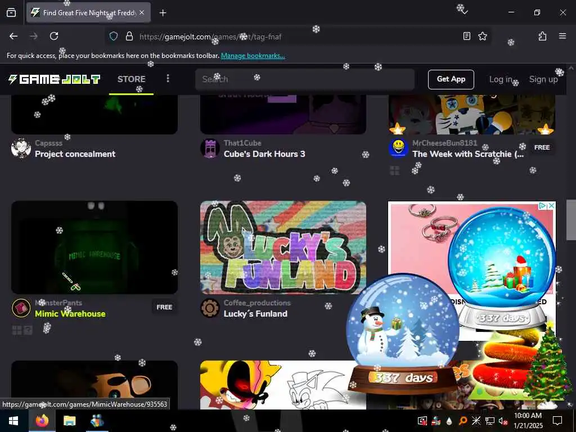Open the Mimic Warehouse game thumbnail
The image size is (576, 432).
94,247
